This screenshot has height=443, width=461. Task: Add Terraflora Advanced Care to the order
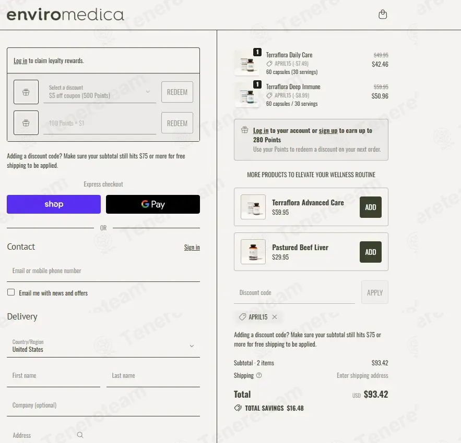click(371, 207)
